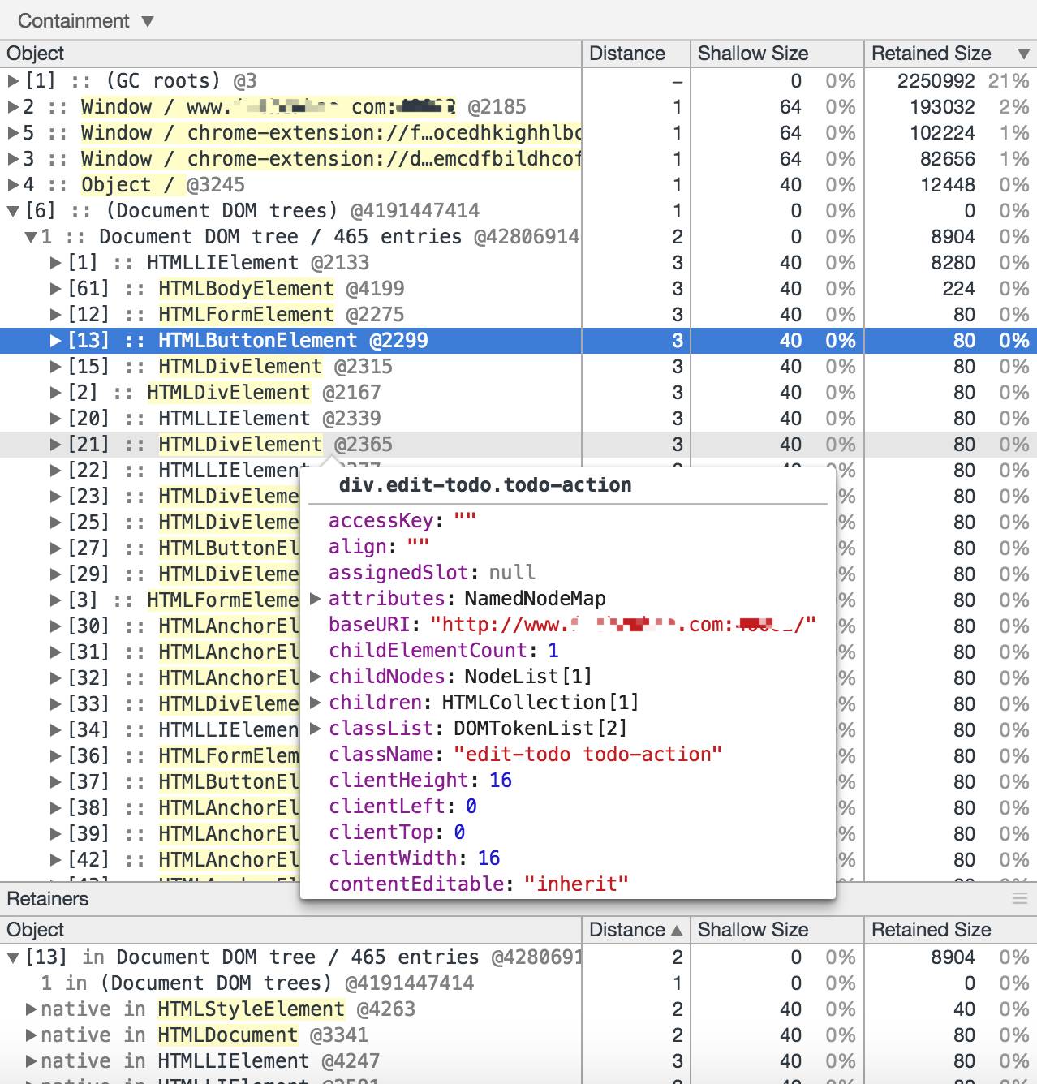This screenshot has width=1037, height=1084.
Task: Expand the HTMLDivElement @2315 row
Action: point(55,367)
